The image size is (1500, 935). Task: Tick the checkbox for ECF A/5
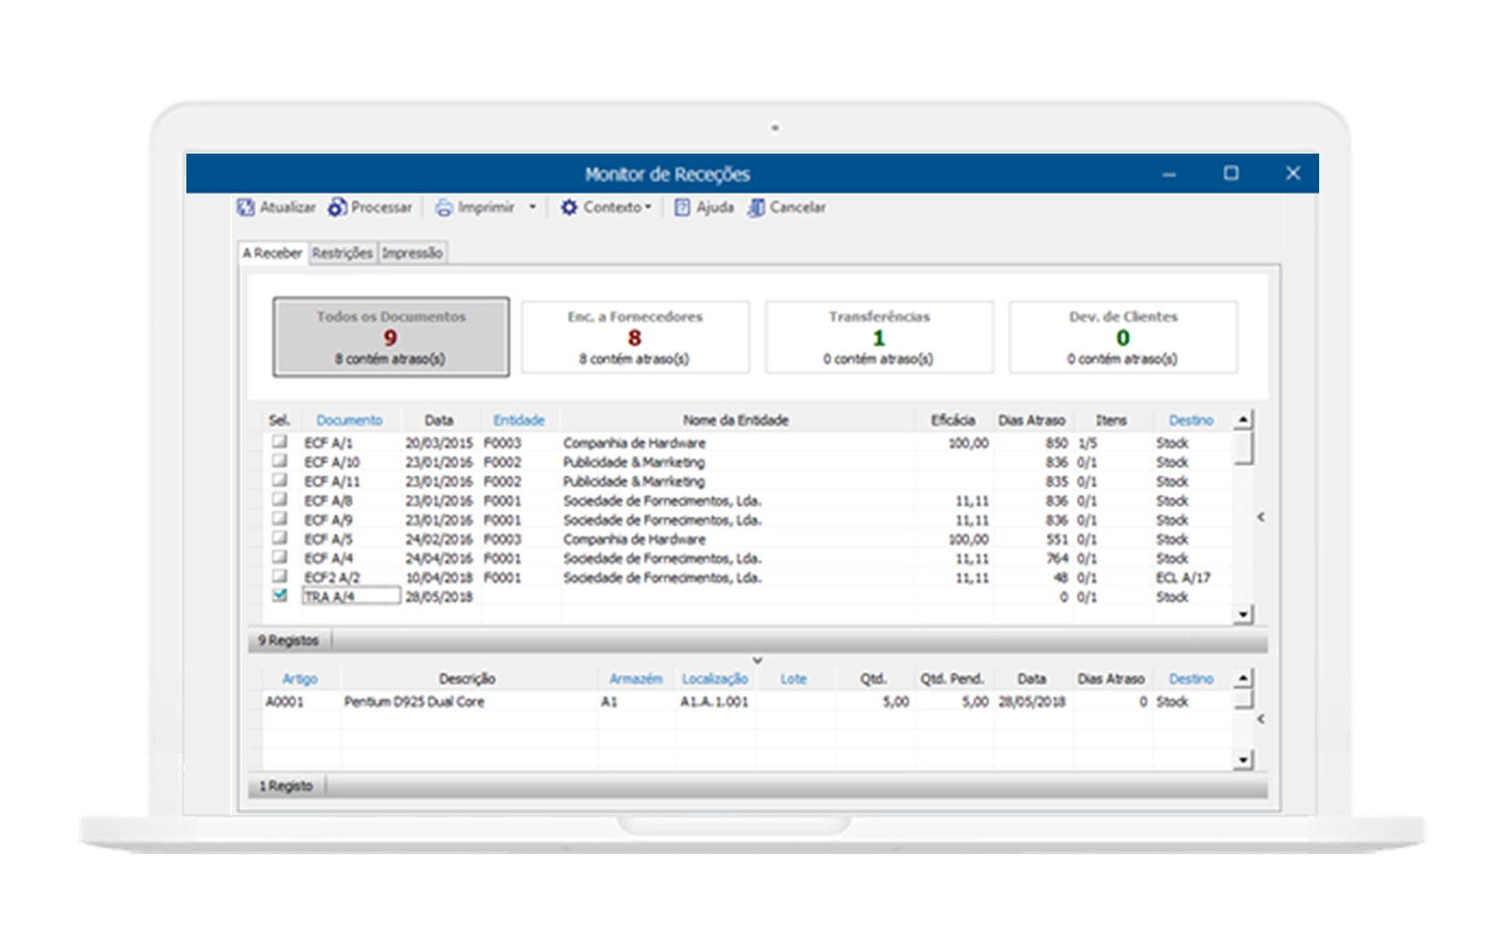[x=280, y=538]
